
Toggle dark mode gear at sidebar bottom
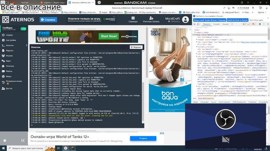pos(5,141)
